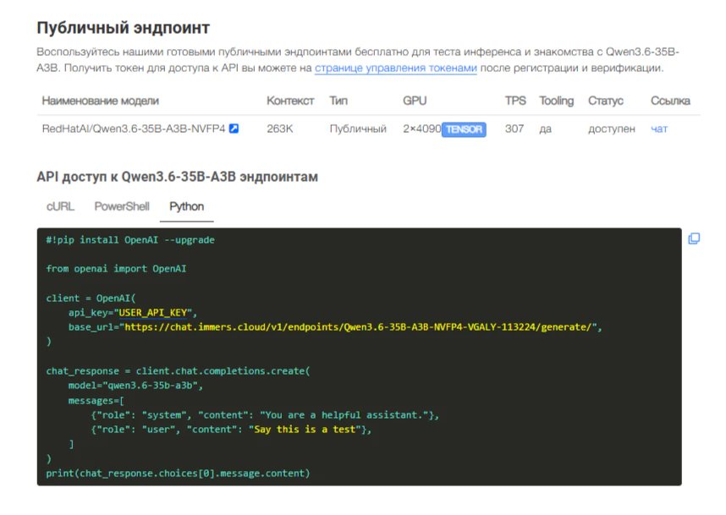Open the external link icon beside RedHatAI/Qwen3.6-35B-A3B-NVFP4
The image size is (726, 515).
pos(234,129)
